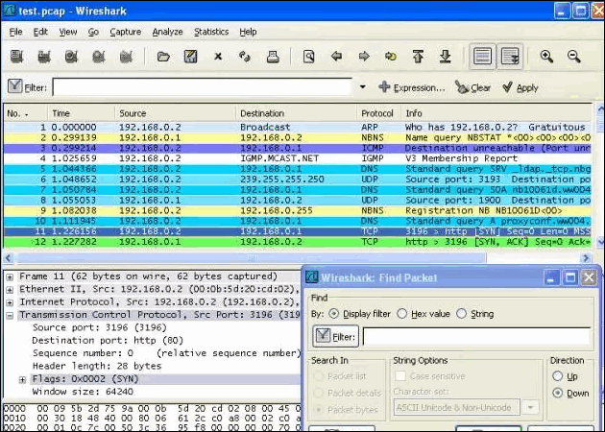Click the print packets icon

click(x=273, y=57)
